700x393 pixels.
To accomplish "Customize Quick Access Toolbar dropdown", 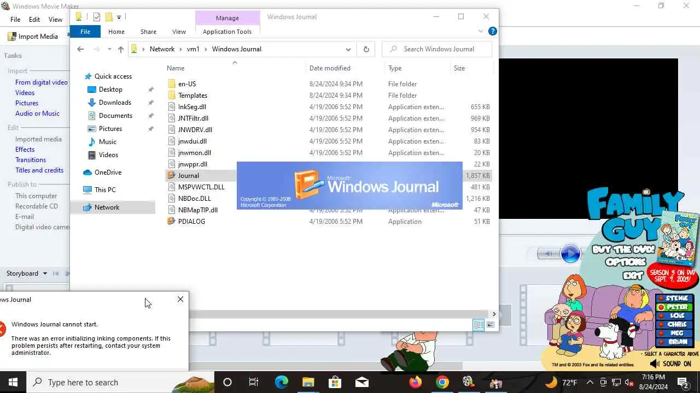I will point(119,17).
